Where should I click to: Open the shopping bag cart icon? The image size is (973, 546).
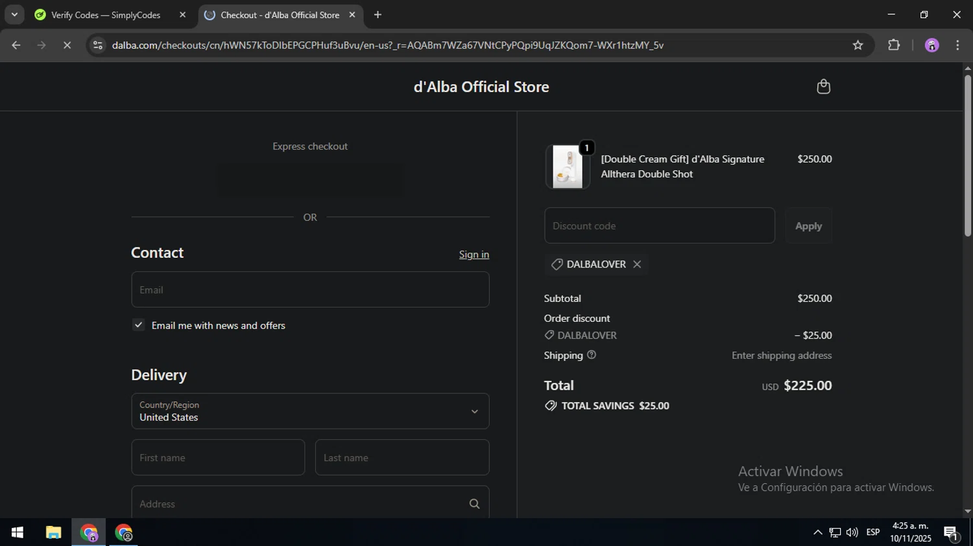pyautogui.click(x=823, y=87)
